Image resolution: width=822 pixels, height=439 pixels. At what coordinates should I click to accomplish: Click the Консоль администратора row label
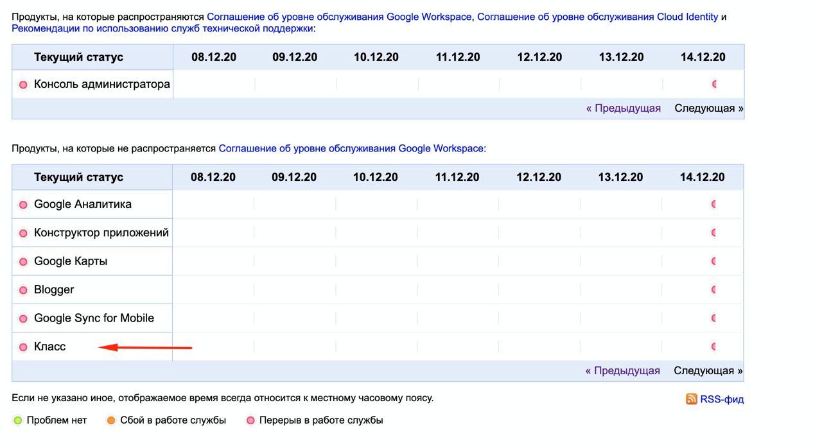point(102,84)
